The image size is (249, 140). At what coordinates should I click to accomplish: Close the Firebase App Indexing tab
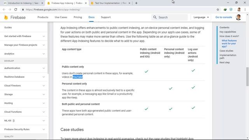[x=86, y=3]
